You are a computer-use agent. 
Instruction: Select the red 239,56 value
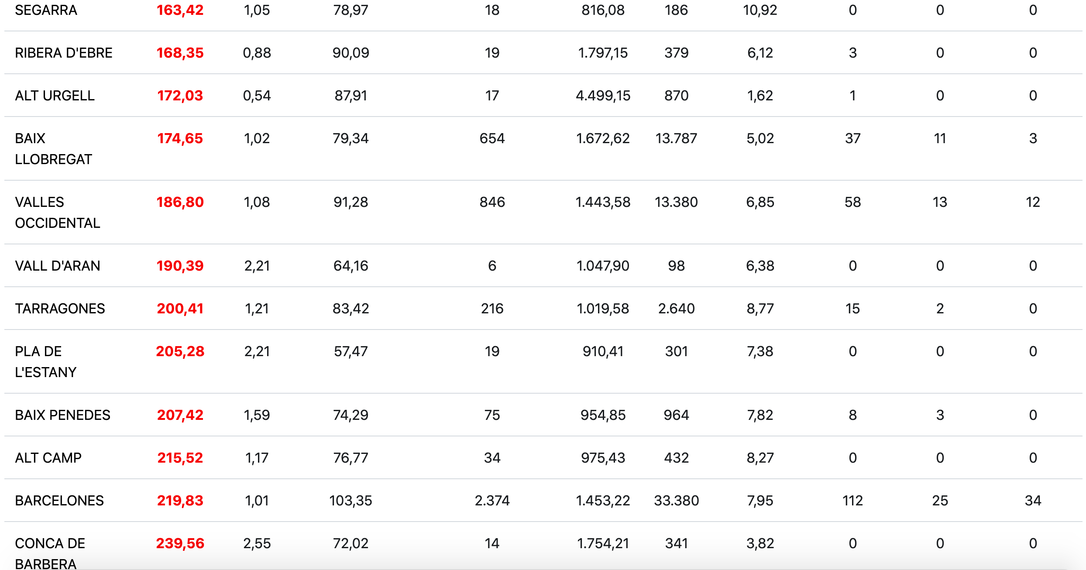click(x=180, y=543)
